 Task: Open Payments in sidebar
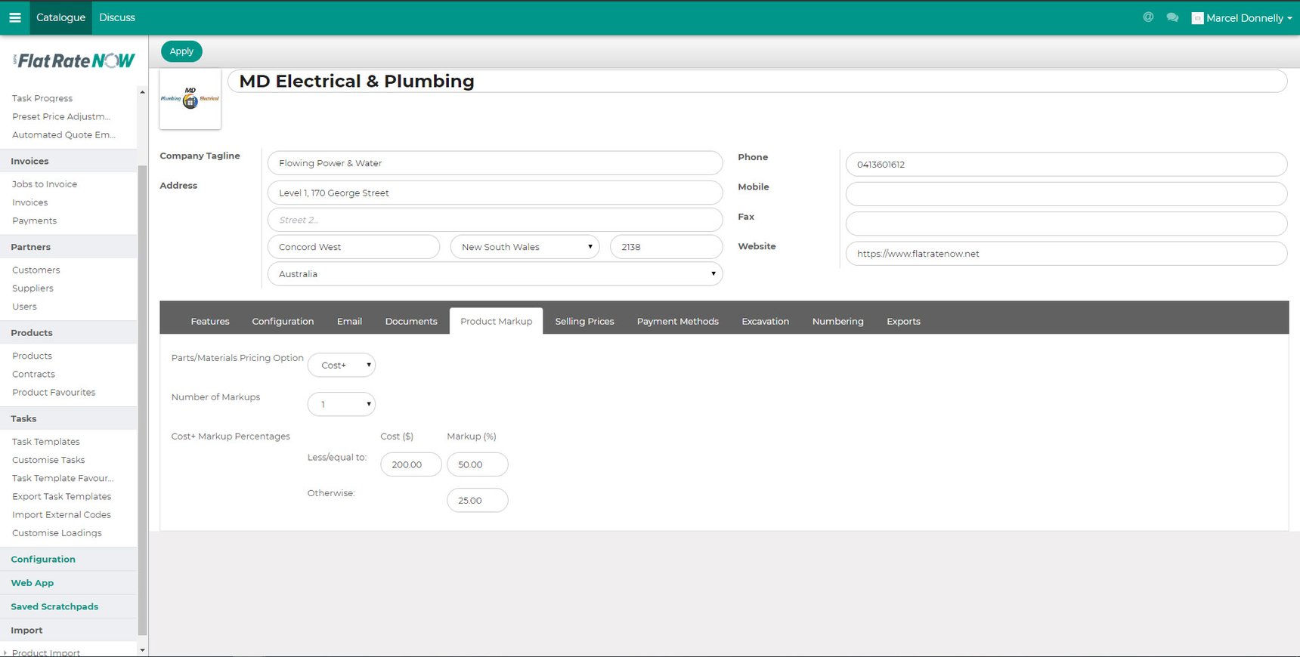coord(35,221)
